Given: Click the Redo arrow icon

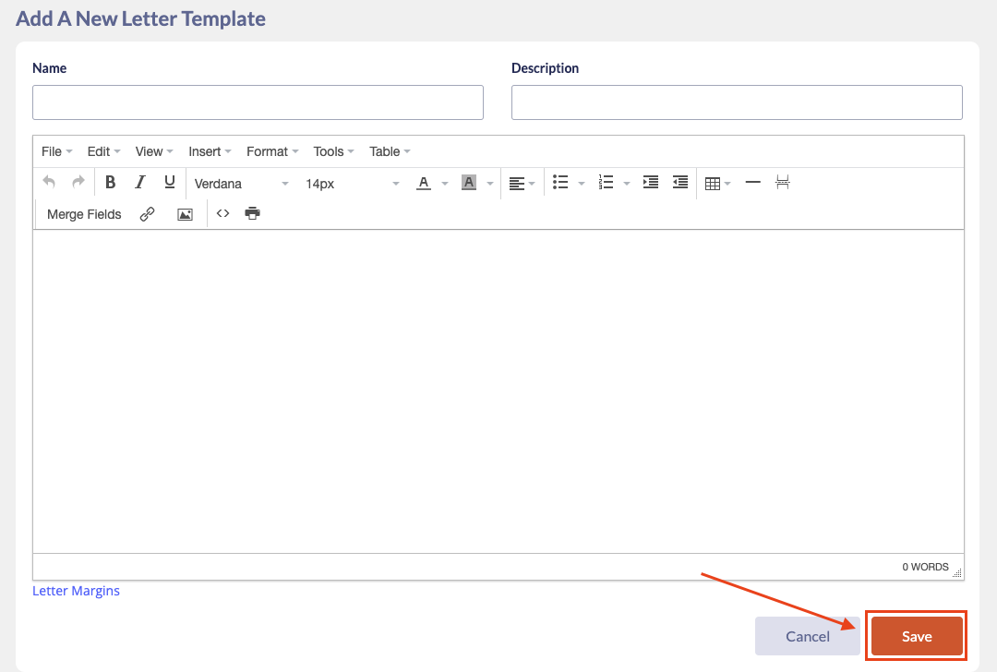Looking at the screenshot, I should tap(78, 183).
